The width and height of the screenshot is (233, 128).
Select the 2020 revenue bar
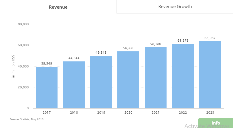coord(128,80)
